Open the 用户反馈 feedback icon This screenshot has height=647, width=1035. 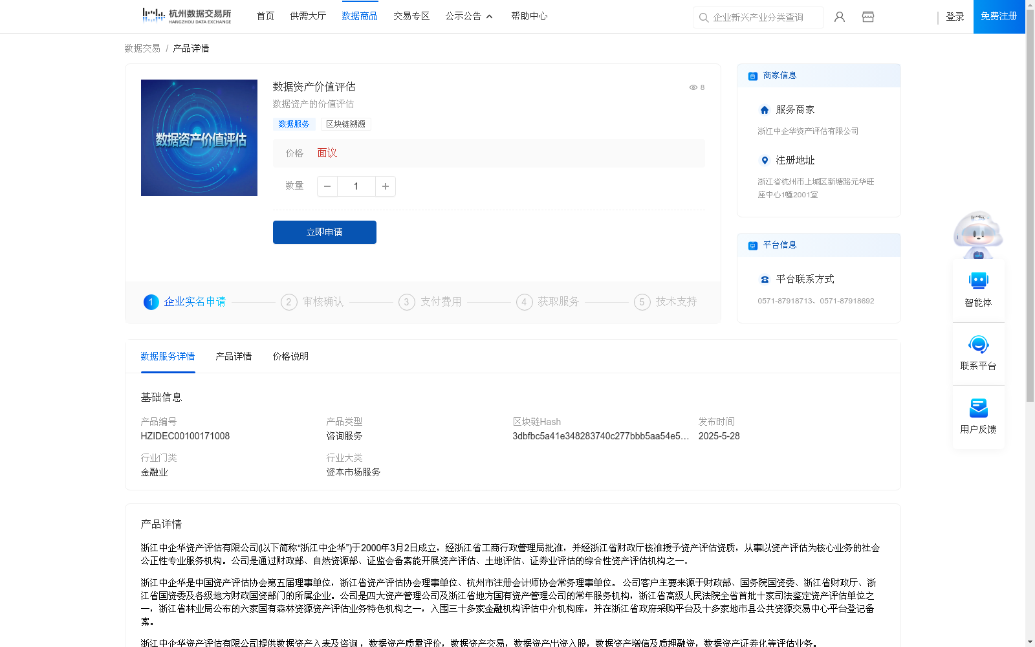(978, 408)
